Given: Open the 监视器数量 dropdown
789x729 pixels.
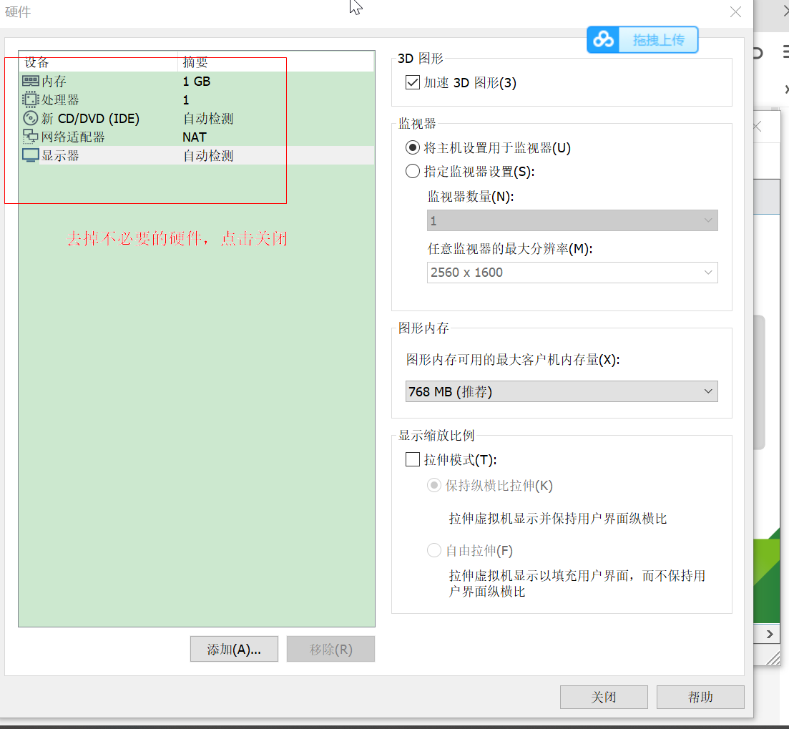Looking at the screenshot, I should pyautogui.click(x=572, y=220).
